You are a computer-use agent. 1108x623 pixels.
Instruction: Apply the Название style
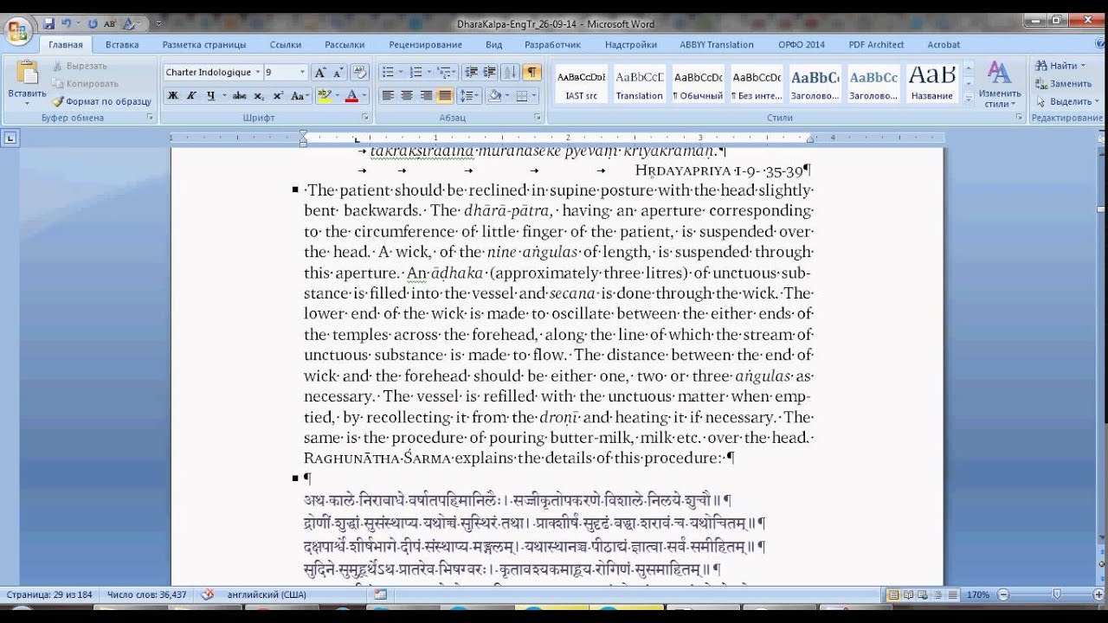932,85
